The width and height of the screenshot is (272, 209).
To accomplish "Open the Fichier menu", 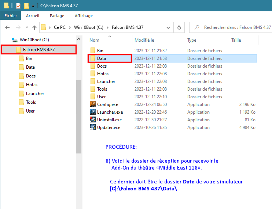I will click(11, 16).
